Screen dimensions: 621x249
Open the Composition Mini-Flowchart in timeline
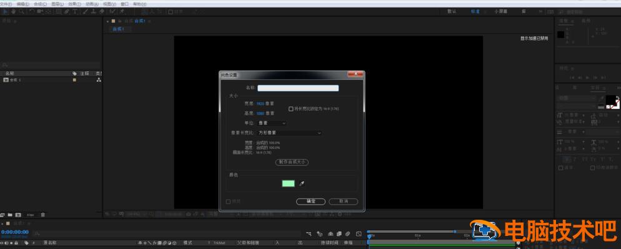(x=309, y=233)
